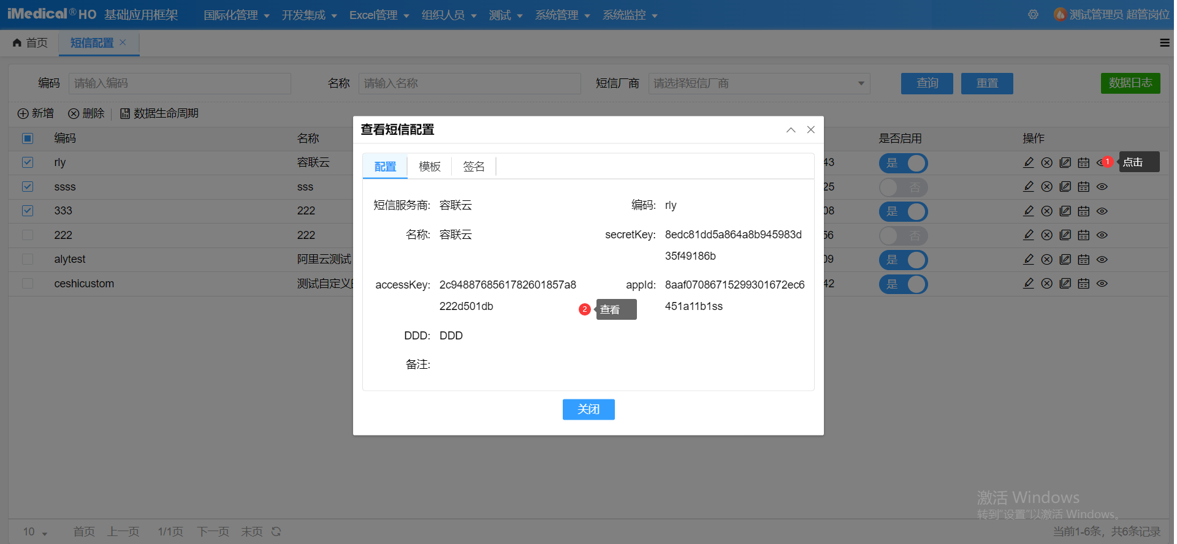Open calendar icon in the rly row
Viewport: 1177px width, 544px height.
[1084, 162]
